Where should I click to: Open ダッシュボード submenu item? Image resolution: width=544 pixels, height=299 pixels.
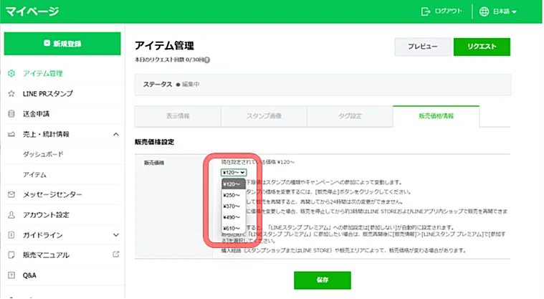coord(43,154)
